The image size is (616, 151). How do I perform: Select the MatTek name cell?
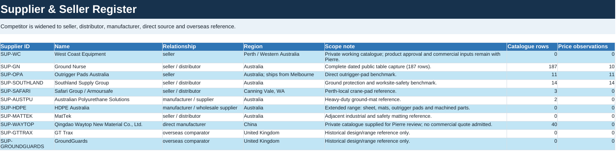(x=108, y=117)
